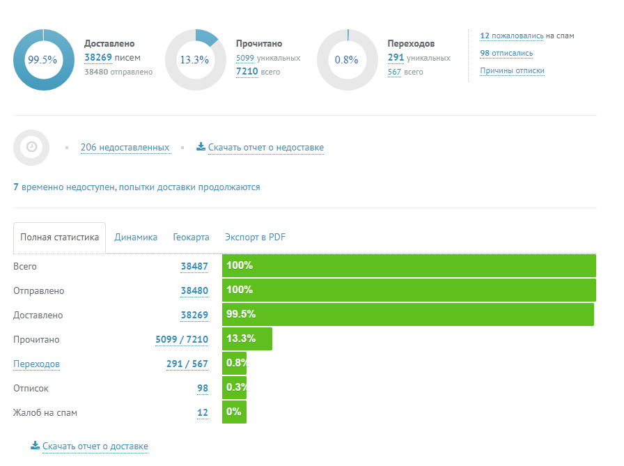The height and width of the screenshot is (466, 624).
Task: Open '206 недоставленных' link
Action: pos(125,148)
